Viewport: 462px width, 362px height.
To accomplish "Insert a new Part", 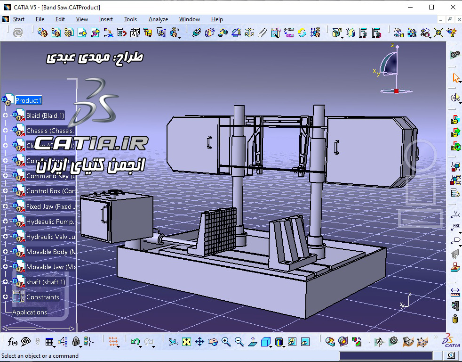I will [69, 33].
